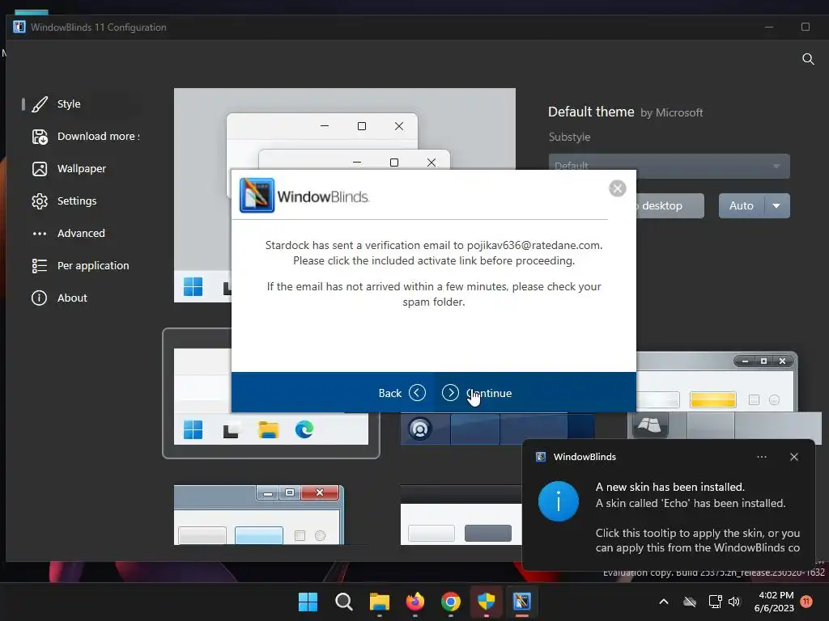Dismiss the WindowBlinds notification
Image resolution: width=829 pixels, height=621 pixels.
pos(794,457)
